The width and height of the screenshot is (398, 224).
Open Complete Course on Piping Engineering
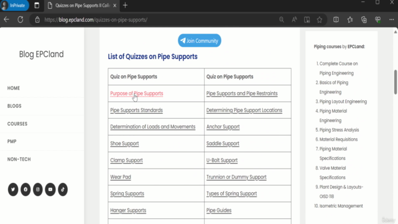click(x=338, y=68)
